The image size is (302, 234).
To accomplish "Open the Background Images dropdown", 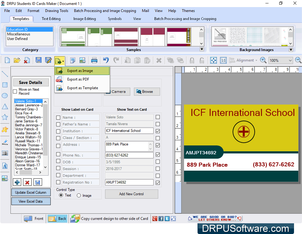I will 291,49.
